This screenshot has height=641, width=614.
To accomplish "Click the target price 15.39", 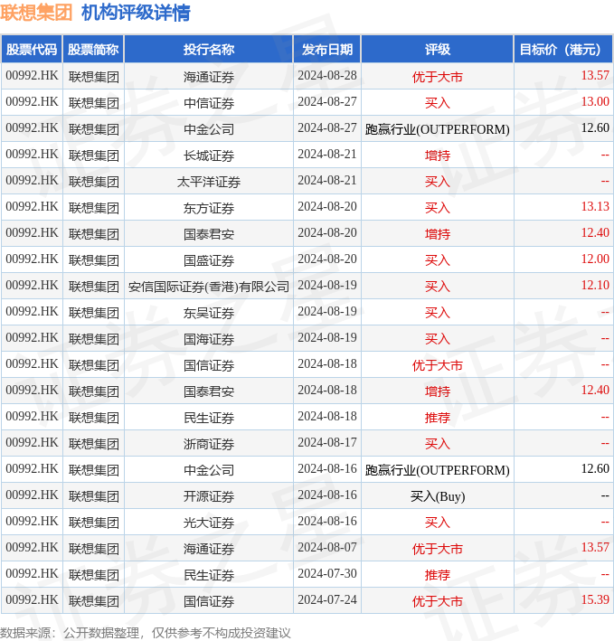I will [x=595, y=599].
